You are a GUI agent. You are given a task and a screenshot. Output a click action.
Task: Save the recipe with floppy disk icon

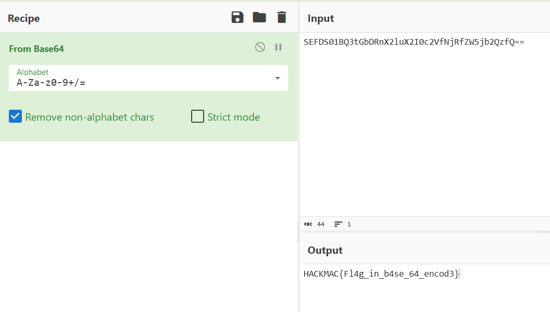click(x=238, y=18)
